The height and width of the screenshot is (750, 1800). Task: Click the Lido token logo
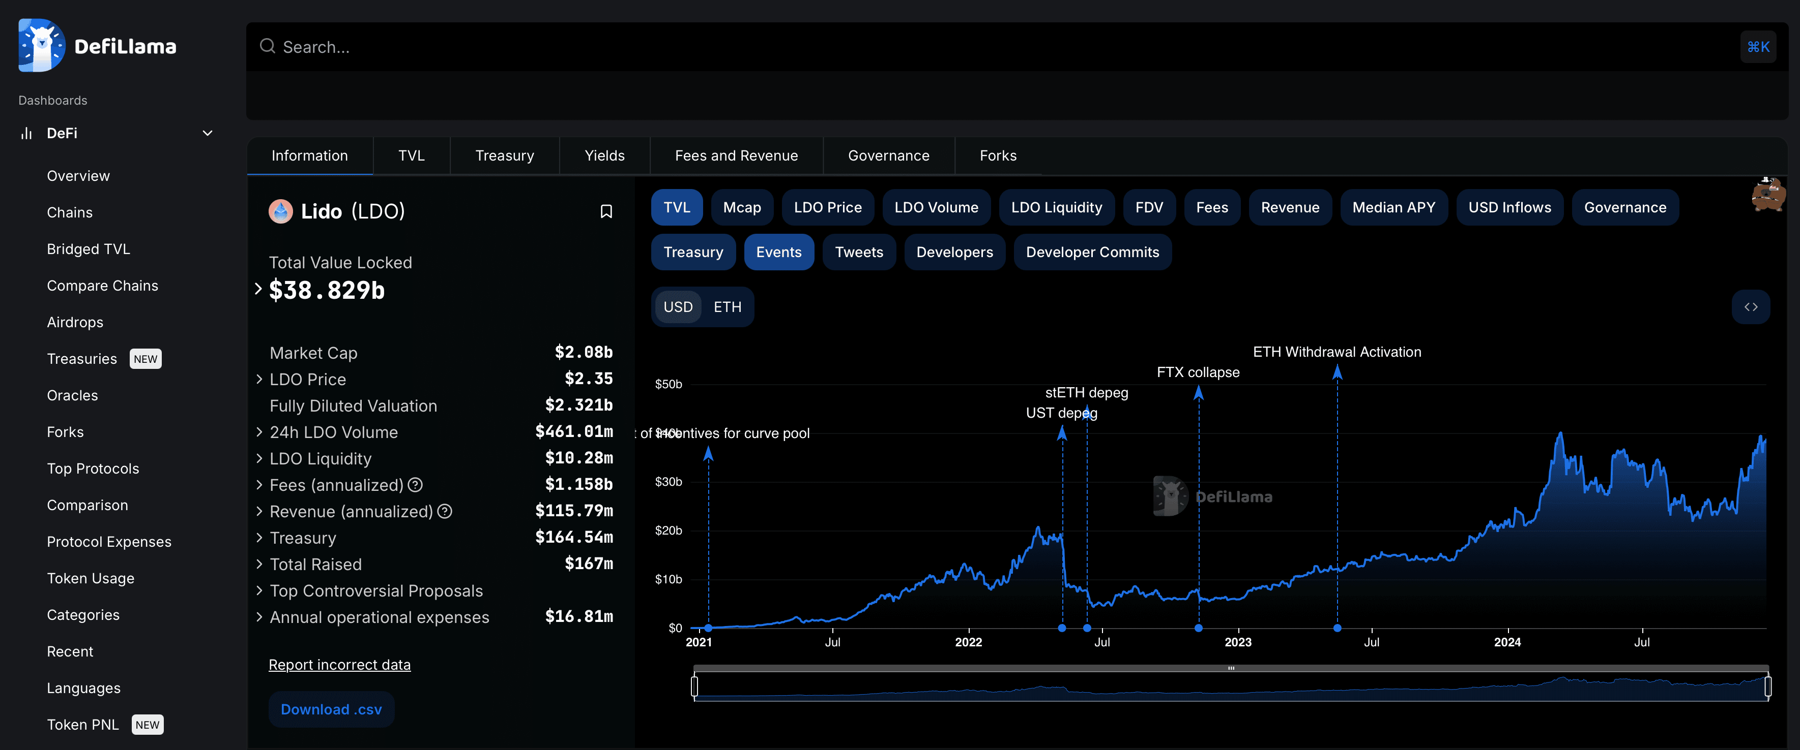tap(281, 211)
